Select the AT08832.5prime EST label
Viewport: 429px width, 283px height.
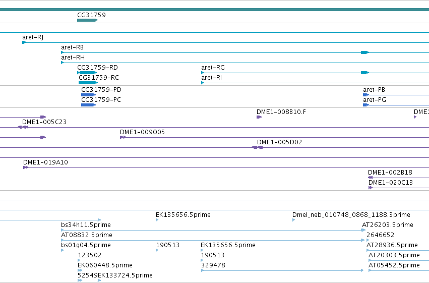[87, 236]
